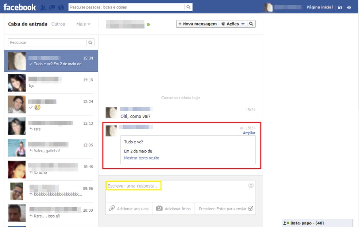Attach a file using the paperclip icon

tap(112, 208)
